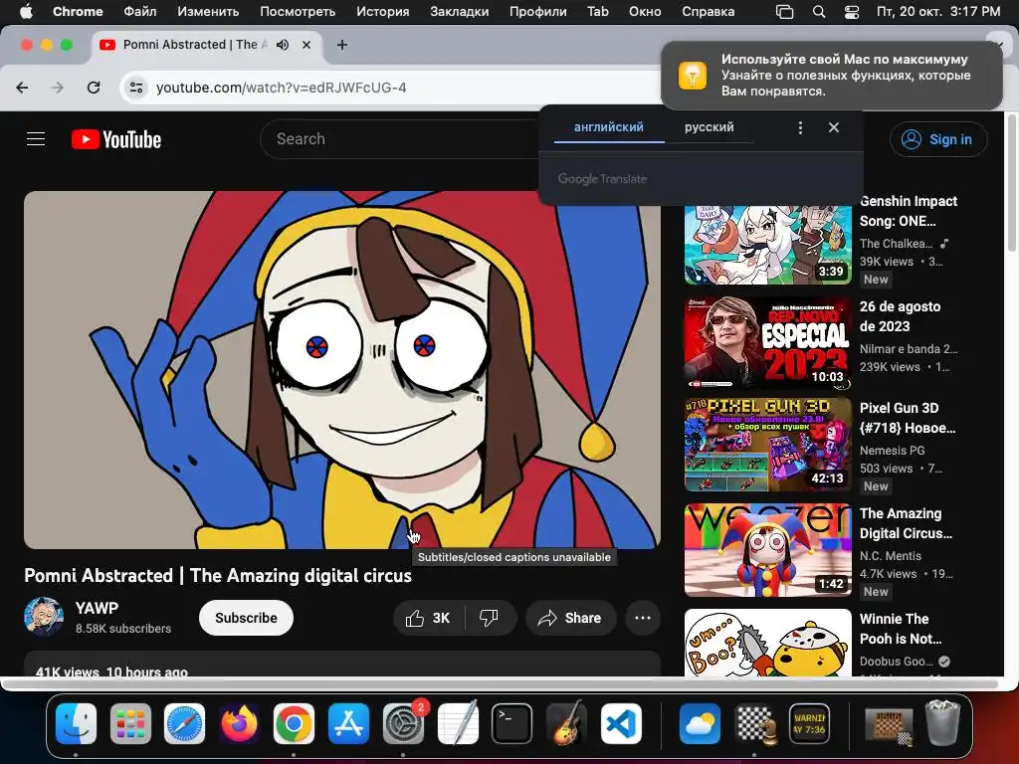
Task: Open System Settings with badge in Dock
Action: 403,723
